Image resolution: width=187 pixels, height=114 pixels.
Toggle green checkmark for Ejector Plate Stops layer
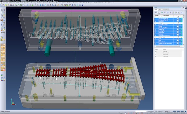click(181, 25)
